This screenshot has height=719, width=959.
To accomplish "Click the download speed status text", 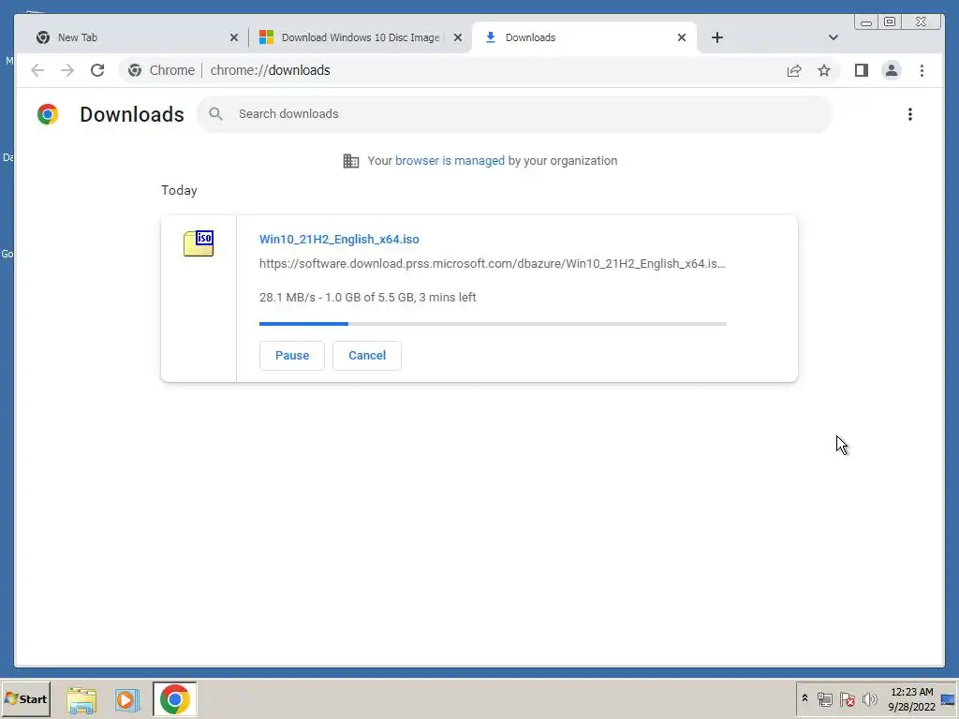I will click(x=367, y=297).
